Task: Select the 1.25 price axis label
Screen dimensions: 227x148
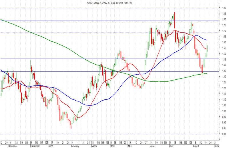Action: point(224,82)
